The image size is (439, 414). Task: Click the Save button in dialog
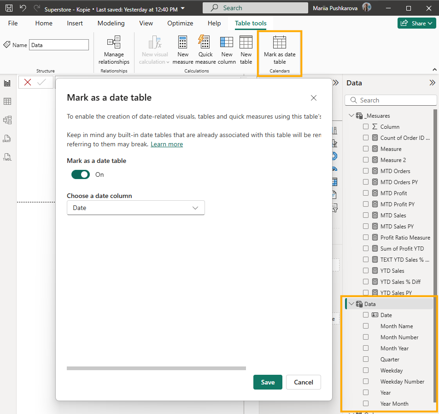click(x=268, y=382)
